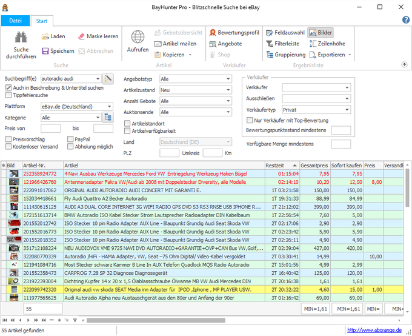Show the Filterleiste funnel icon
Viewport: 412px width, 336px height.
(x=270, y=44)
